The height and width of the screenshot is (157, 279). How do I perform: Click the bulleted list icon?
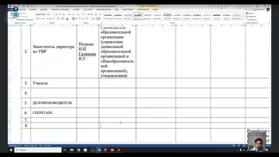(74, 14)
